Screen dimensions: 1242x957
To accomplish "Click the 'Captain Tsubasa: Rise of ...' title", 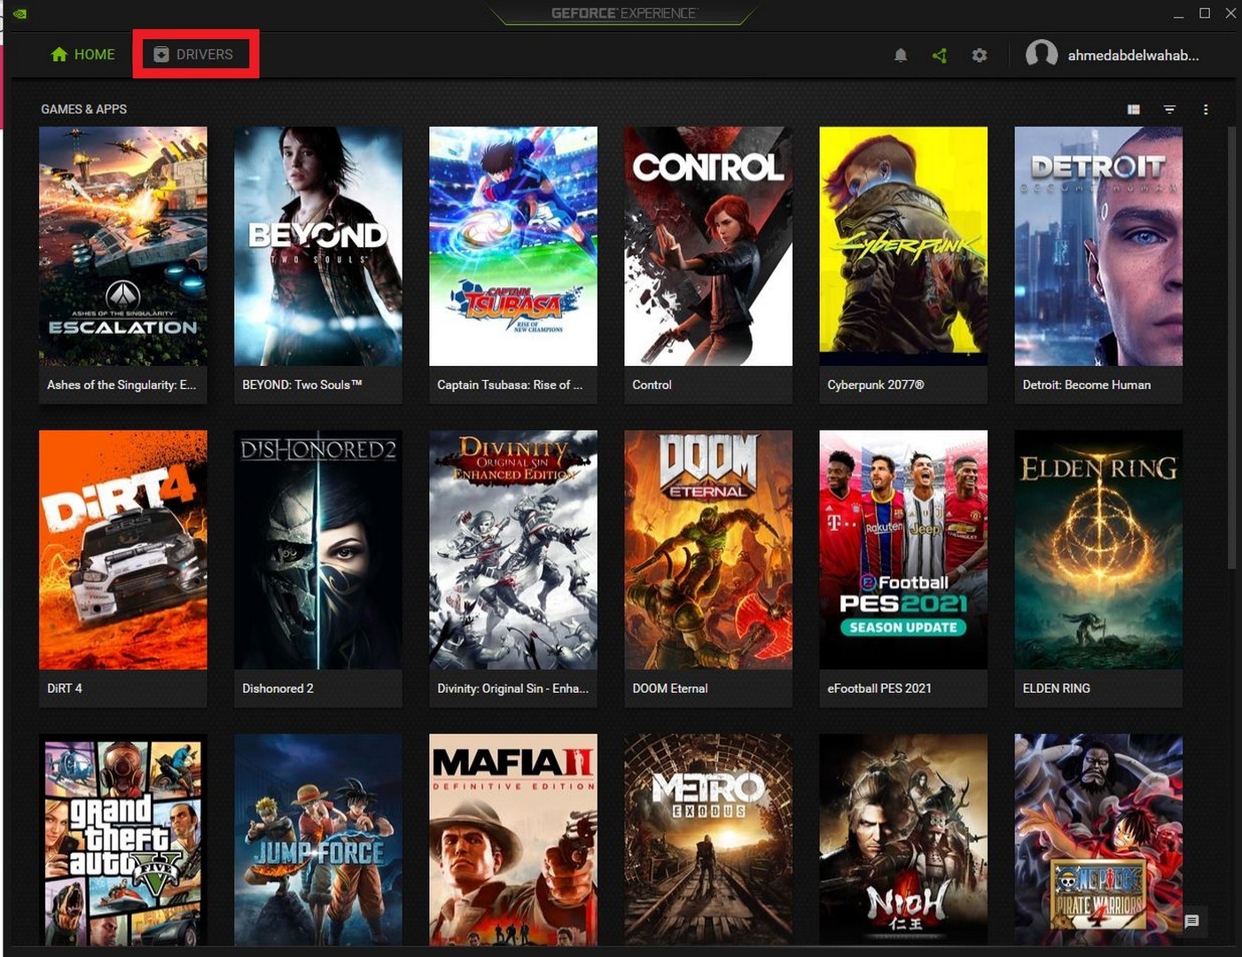I will (x=510, y=385).
